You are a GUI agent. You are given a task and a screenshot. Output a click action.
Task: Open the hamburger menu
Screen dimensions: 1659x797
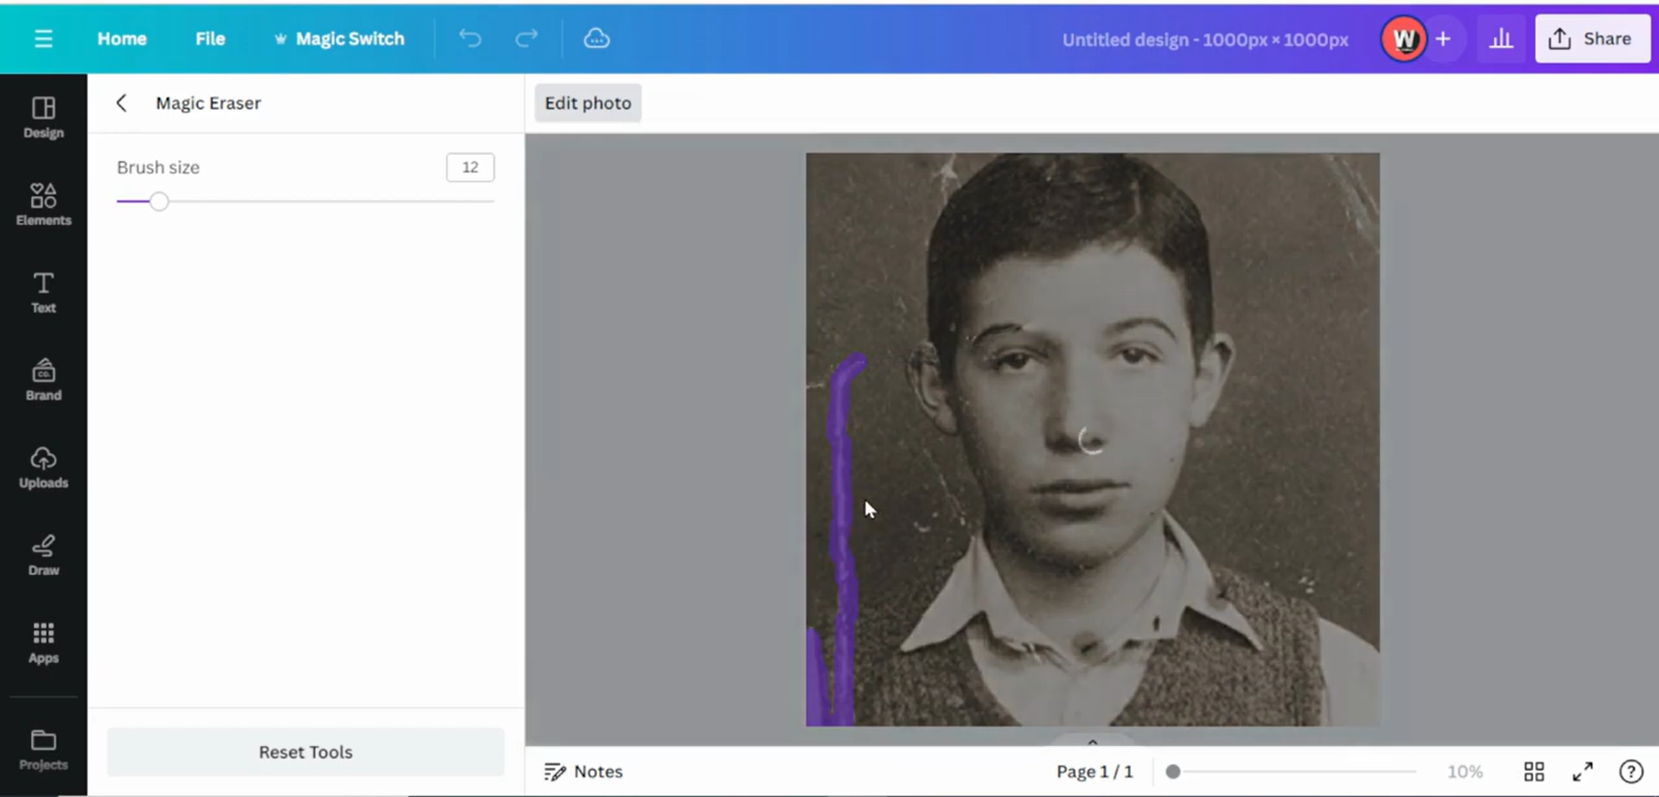43,38
